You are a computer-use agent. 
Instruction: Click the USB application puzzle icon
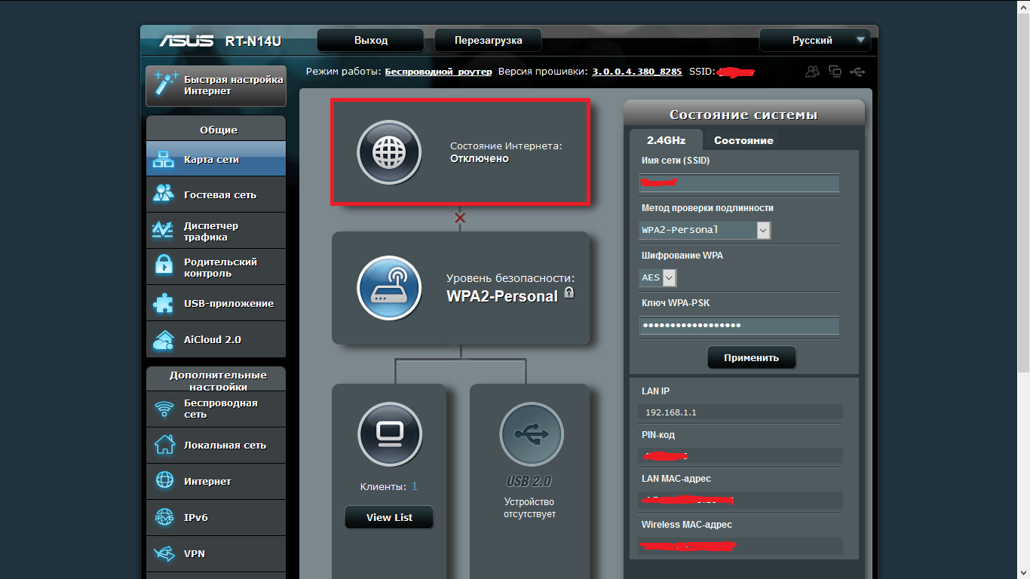tap(164, 303)
